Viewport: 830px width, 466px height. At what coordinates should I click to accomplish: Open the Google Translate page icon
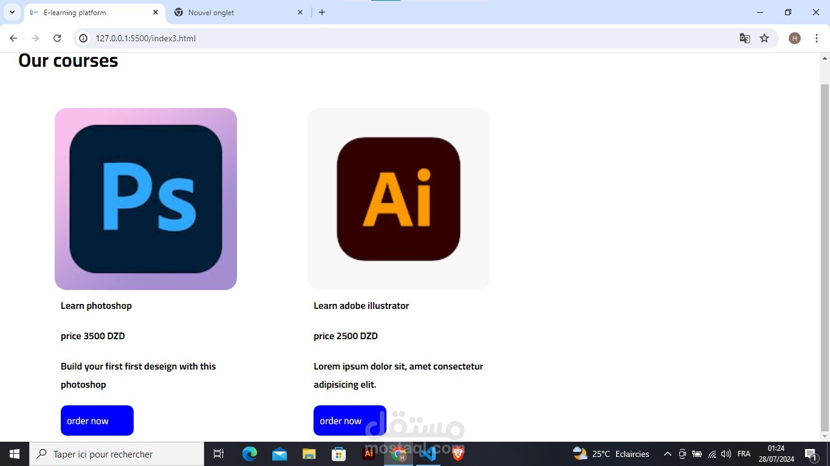coord(745,38)
